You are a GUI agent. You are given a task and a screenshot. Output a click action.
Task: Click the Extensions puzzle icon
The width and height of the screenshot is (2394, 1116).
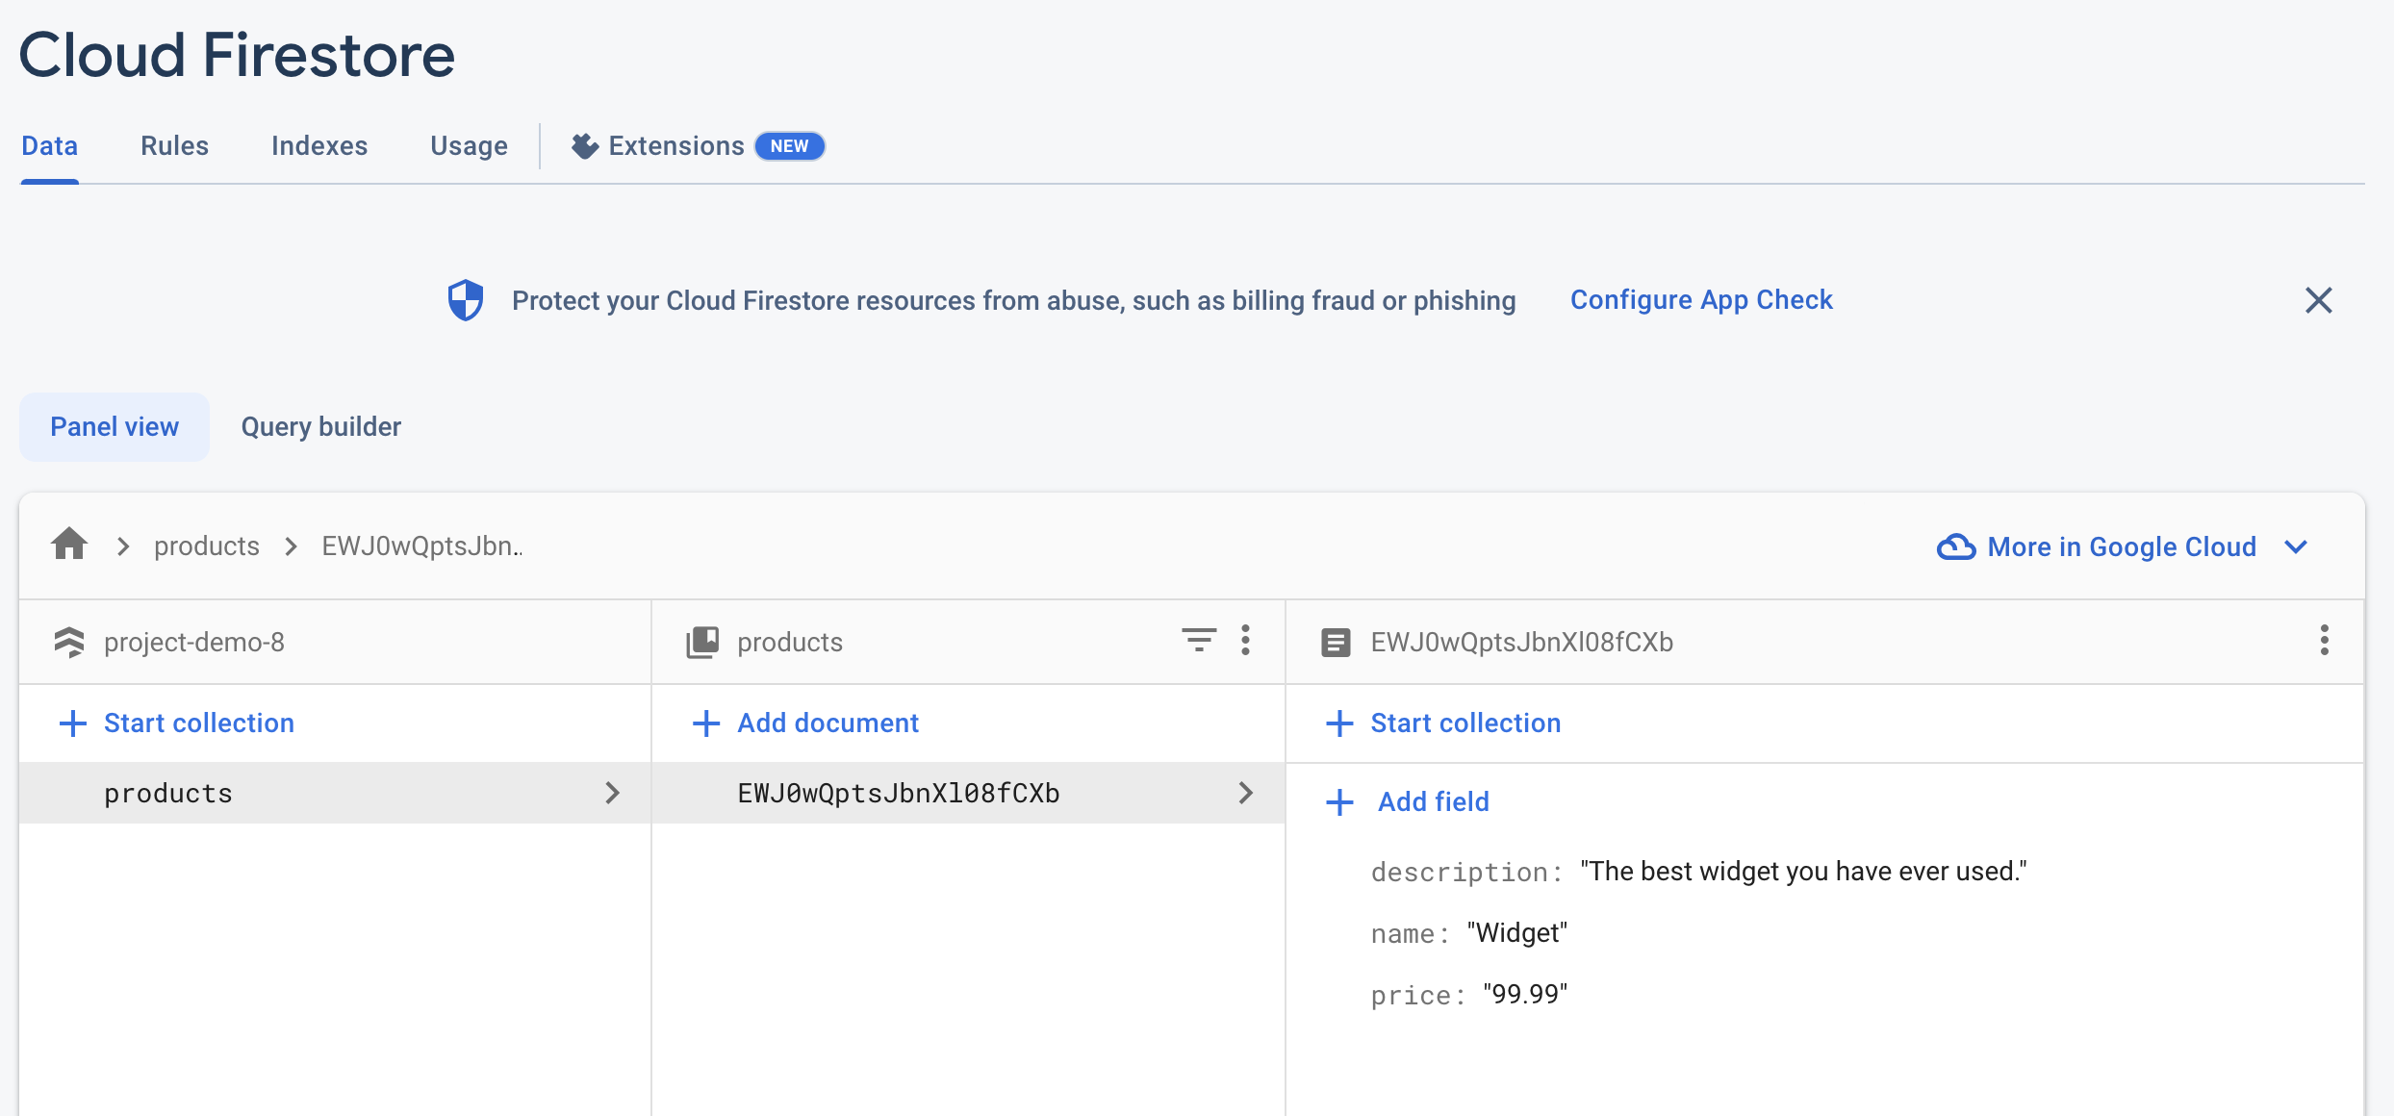click(x=584, y=145)
